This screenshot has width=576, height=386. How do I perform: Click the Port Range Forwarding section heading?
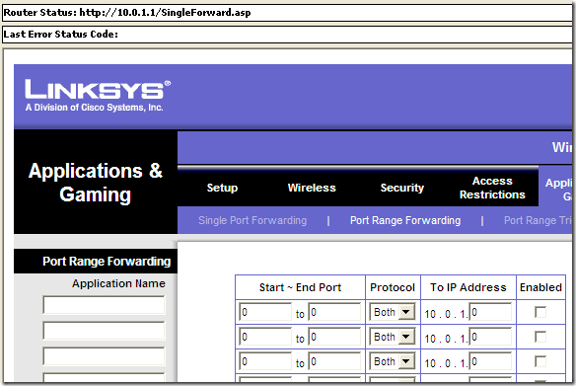[x=107, y=261]
